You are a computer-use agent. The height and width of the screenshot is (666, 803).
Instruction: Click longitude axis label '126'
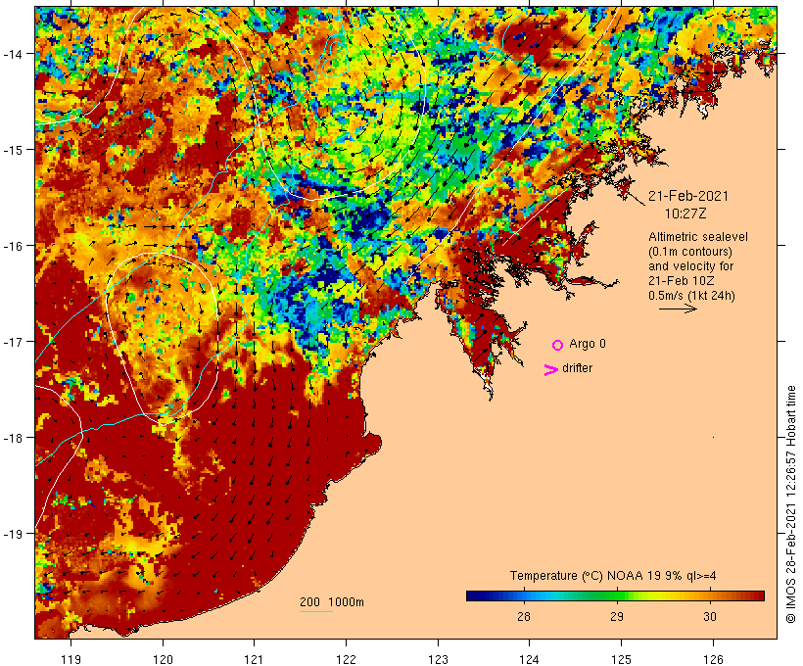713,659
